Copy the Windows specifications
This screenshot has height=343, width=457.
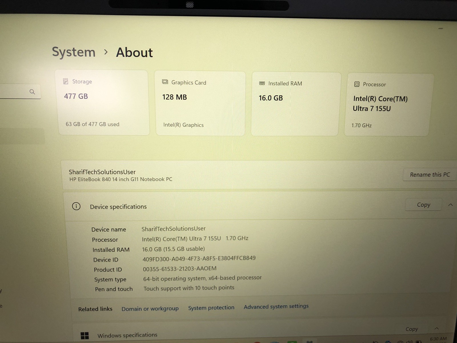point(412,329)
